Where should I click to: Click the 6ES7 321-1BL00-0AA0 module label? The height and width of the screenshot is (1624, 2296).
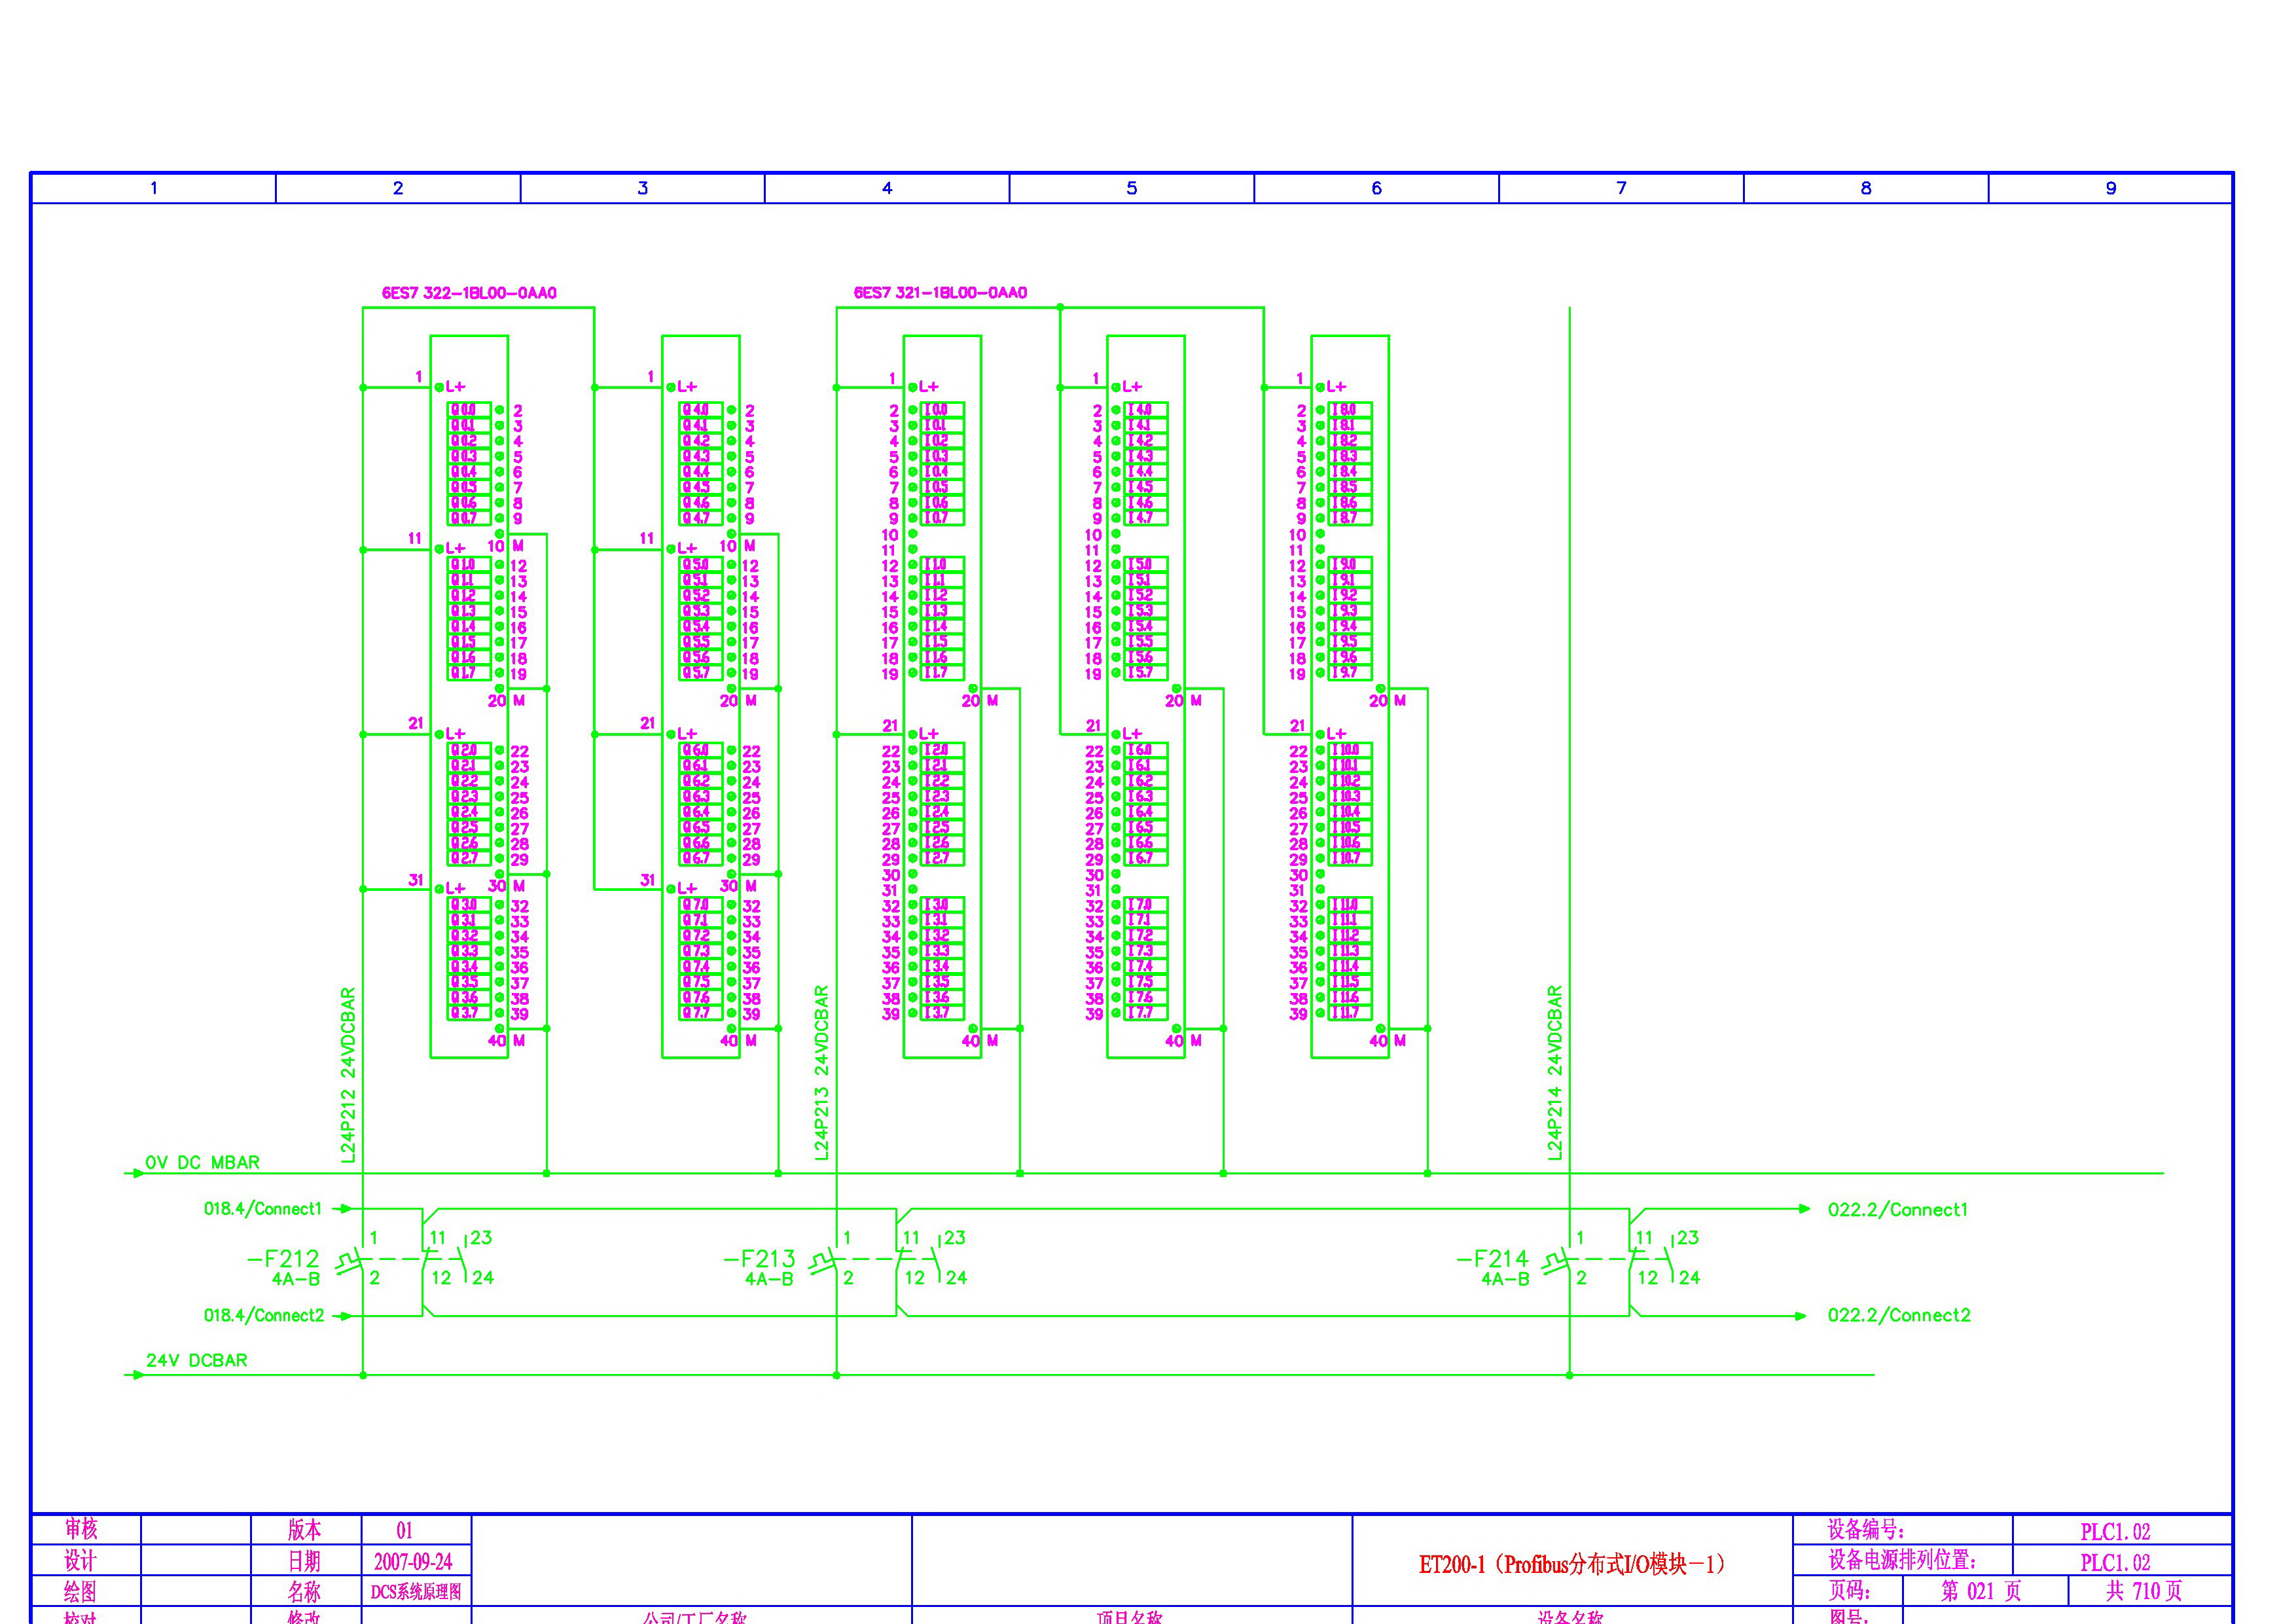point(940,293)
